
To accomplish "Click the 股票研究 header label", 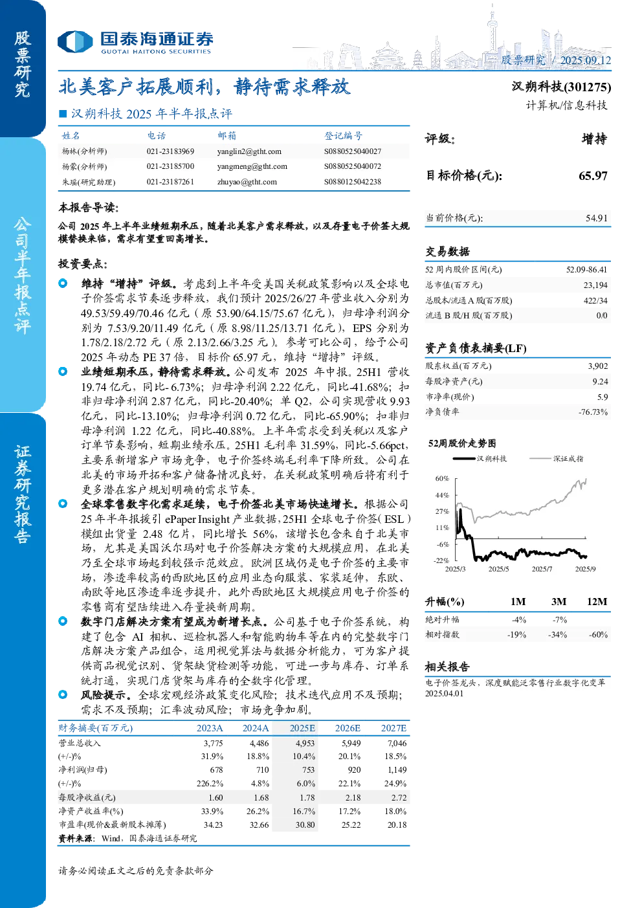I will tap(524, 60).
